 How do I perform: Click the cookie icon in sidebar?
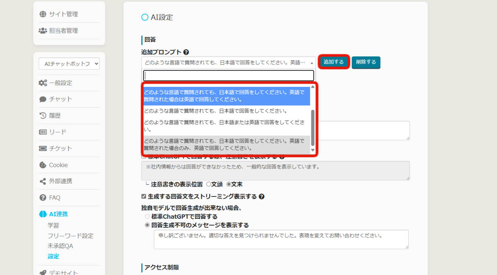point(43,165)
